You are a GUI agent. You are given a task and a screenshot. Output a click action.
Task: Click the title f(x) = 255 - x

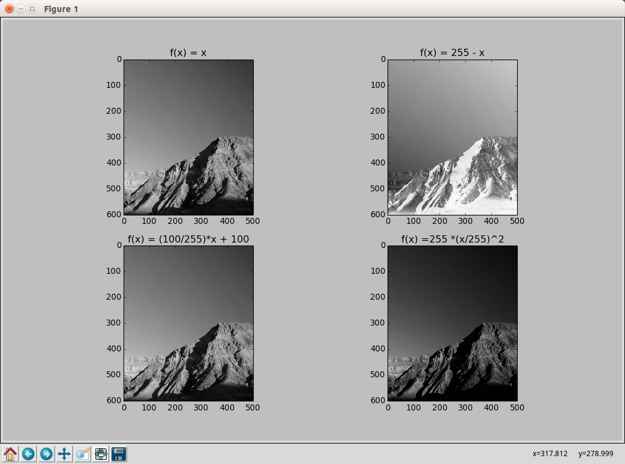452,53
